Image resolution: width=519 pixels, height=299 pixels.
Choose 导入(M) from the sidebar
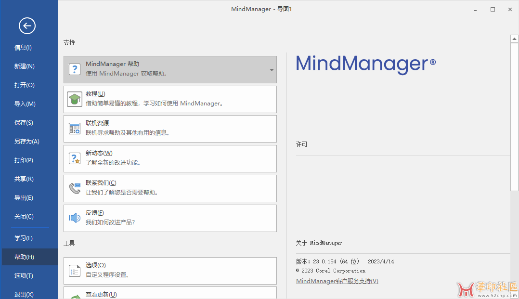tap(25, 104)
